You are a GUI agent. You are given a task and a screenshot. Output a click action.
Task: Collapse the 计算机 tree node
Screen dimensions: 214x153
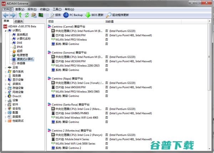pyautogui.click(x=5, y=31)
